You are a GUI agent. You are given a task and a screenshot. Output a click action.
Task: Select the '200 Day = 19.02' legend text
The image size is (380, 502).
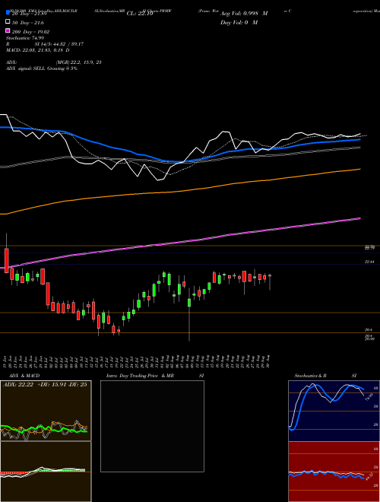pyautogui.click(x=30, y=32)
